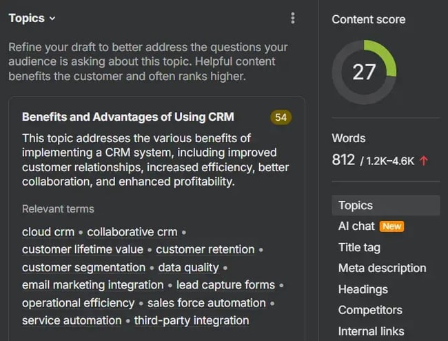Image resolution: width=448 pixels, height=341 pixels.
Task: Open AI chat from the sidebar
Action: point(356,226)
